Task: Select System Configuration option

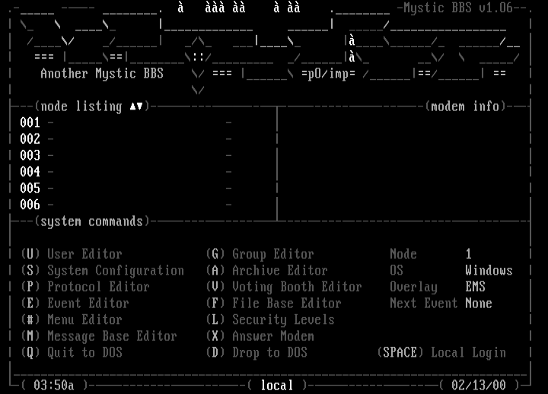Action: (x=102, y=271)
